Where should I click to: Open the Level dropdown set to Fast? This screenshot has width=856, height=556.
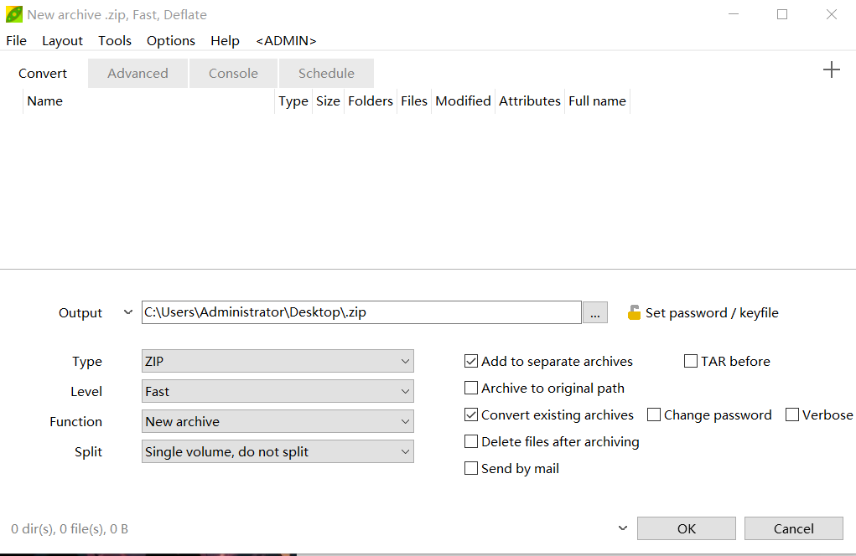tap(278, 392)
